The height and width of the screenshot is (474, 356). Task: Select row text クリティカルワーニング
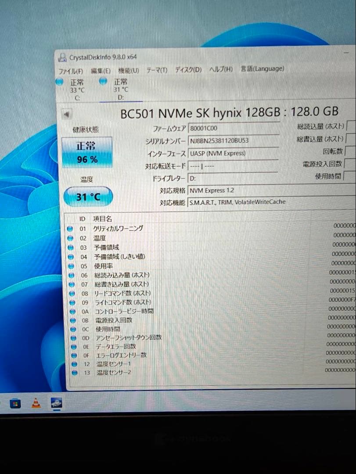pos(118,229)
